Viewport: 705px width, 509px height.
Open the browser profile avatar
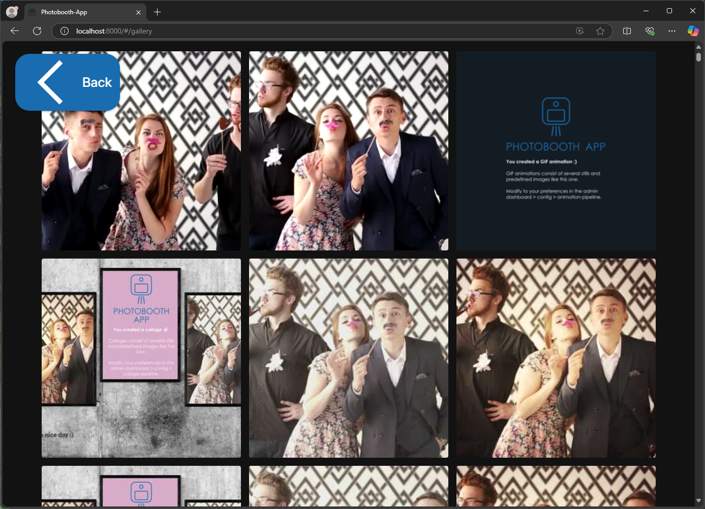pos(12,12)
